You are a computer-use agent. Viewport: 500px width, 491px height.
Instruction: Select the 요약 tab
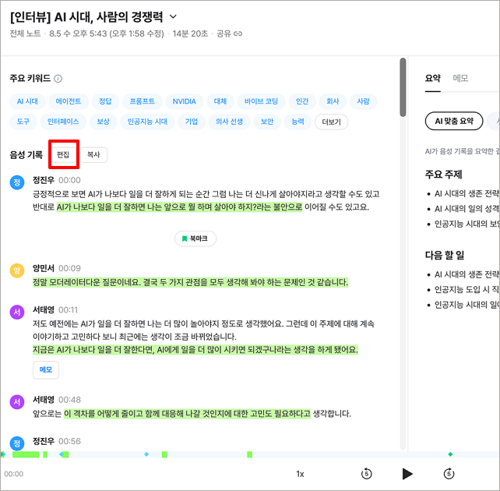click(433, 78)
